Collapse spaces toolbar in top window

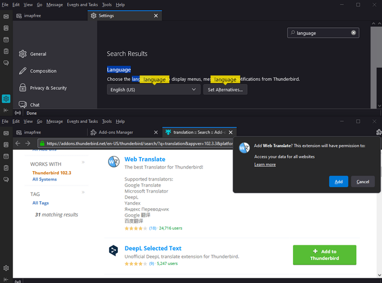[x=6, y=110]
